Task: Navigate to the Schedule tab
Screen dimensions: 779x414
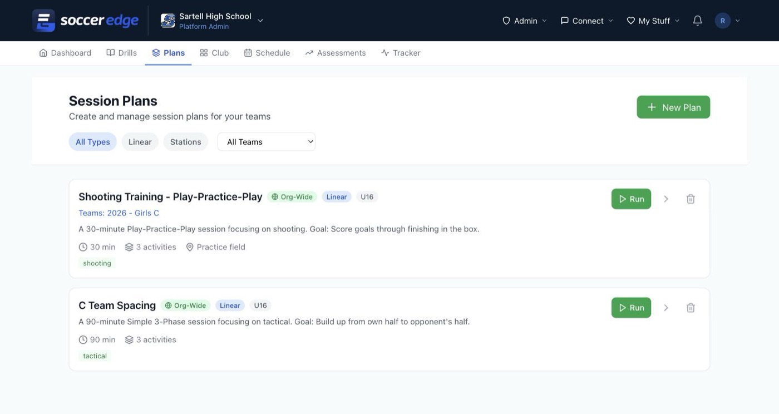Action: coord(267,53)
